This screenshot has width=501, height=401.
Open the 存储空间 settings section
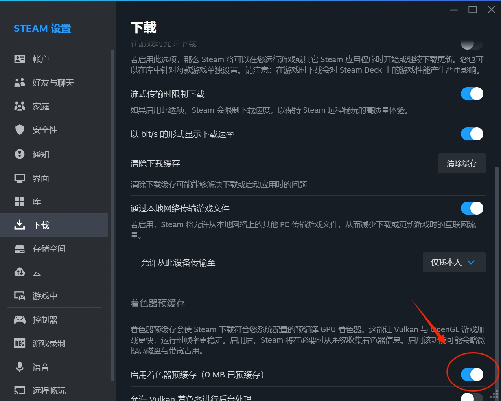point(49,249)
